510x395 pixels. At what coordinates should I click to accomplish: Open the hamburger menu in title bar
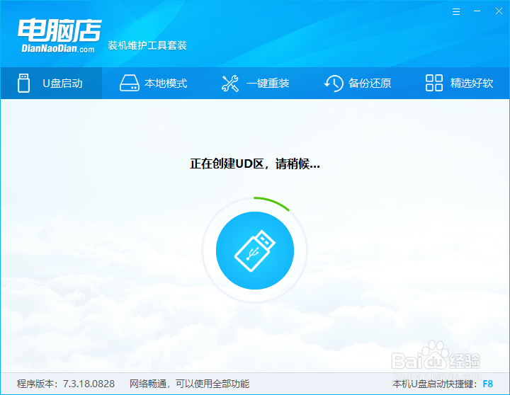coord(456,12)
